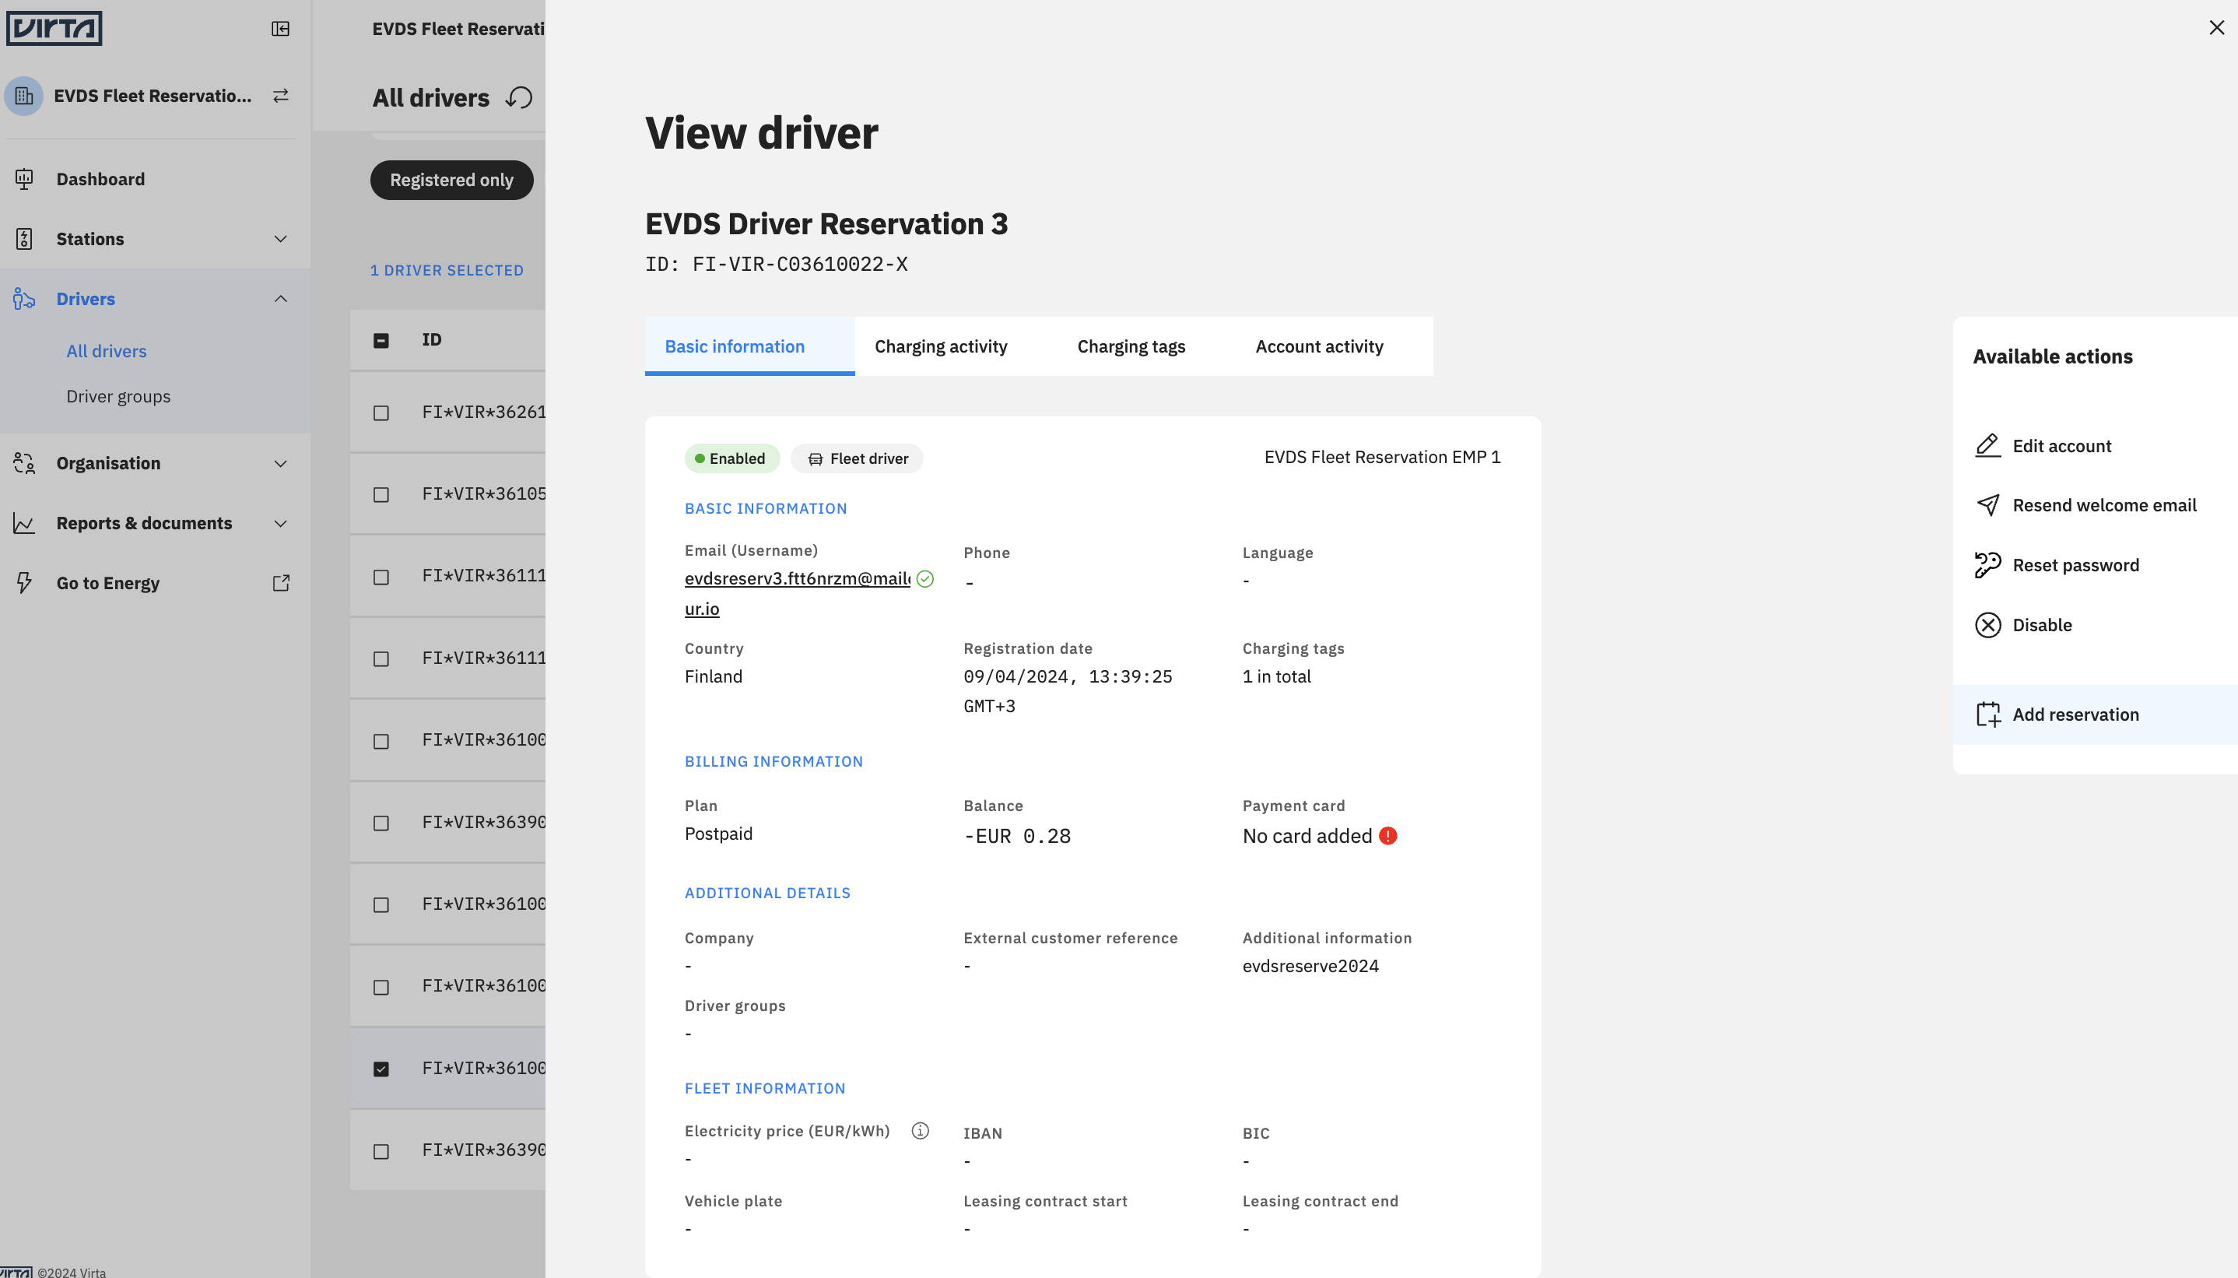Click Resend welcome email action
The height and width of the screenshot is (1278, 2238).
pyautogui.click(x=2104, y=506)
